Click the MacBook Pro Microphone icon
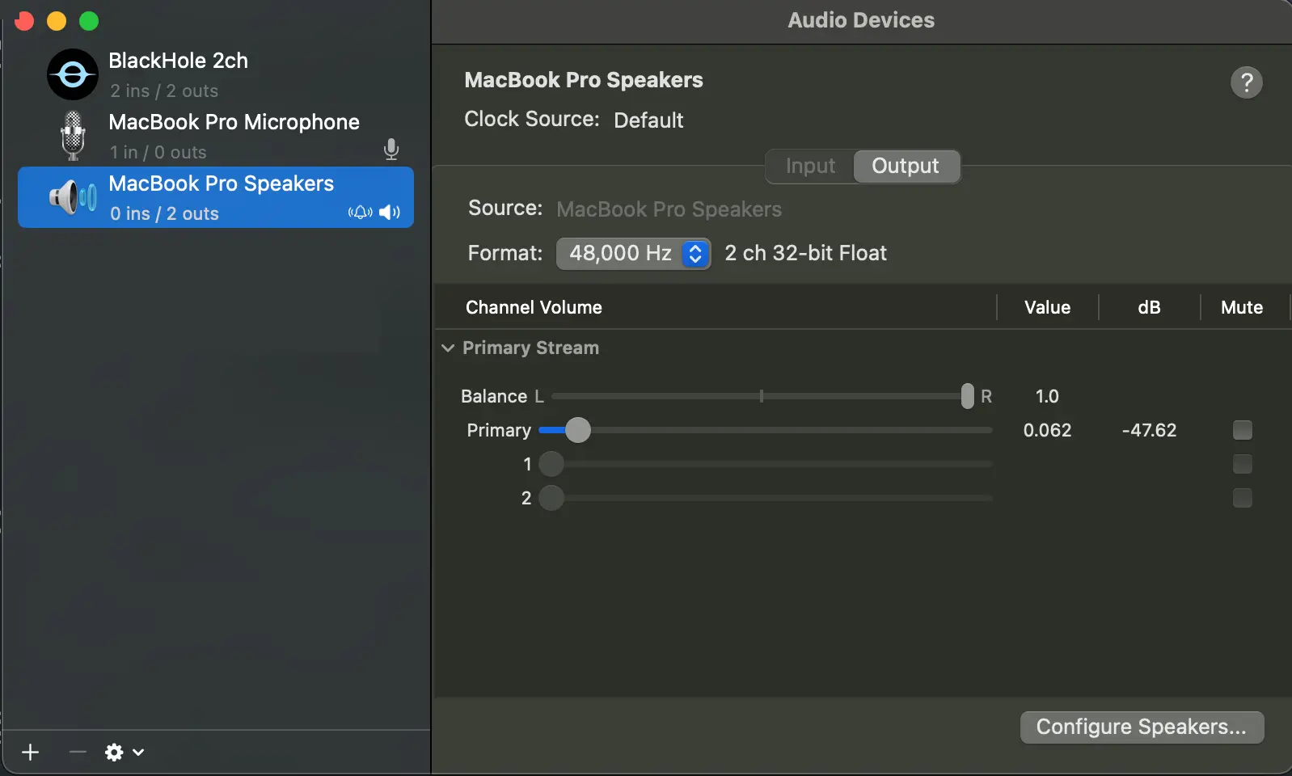Screen dimensions: 1292x776 coord(73,136)
